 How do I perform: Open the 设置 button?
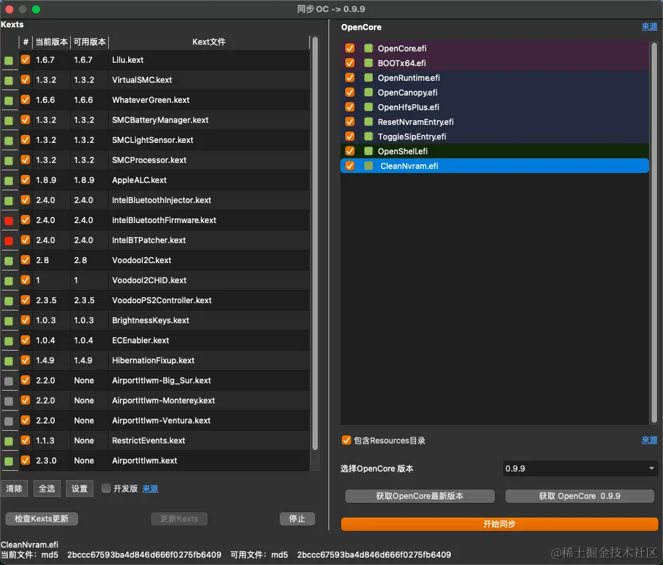[x=79, y=488]
